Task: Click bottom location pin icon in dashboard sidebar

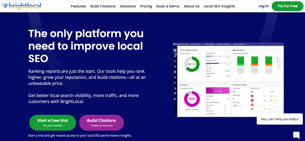Action: click(x=175, y=99)
